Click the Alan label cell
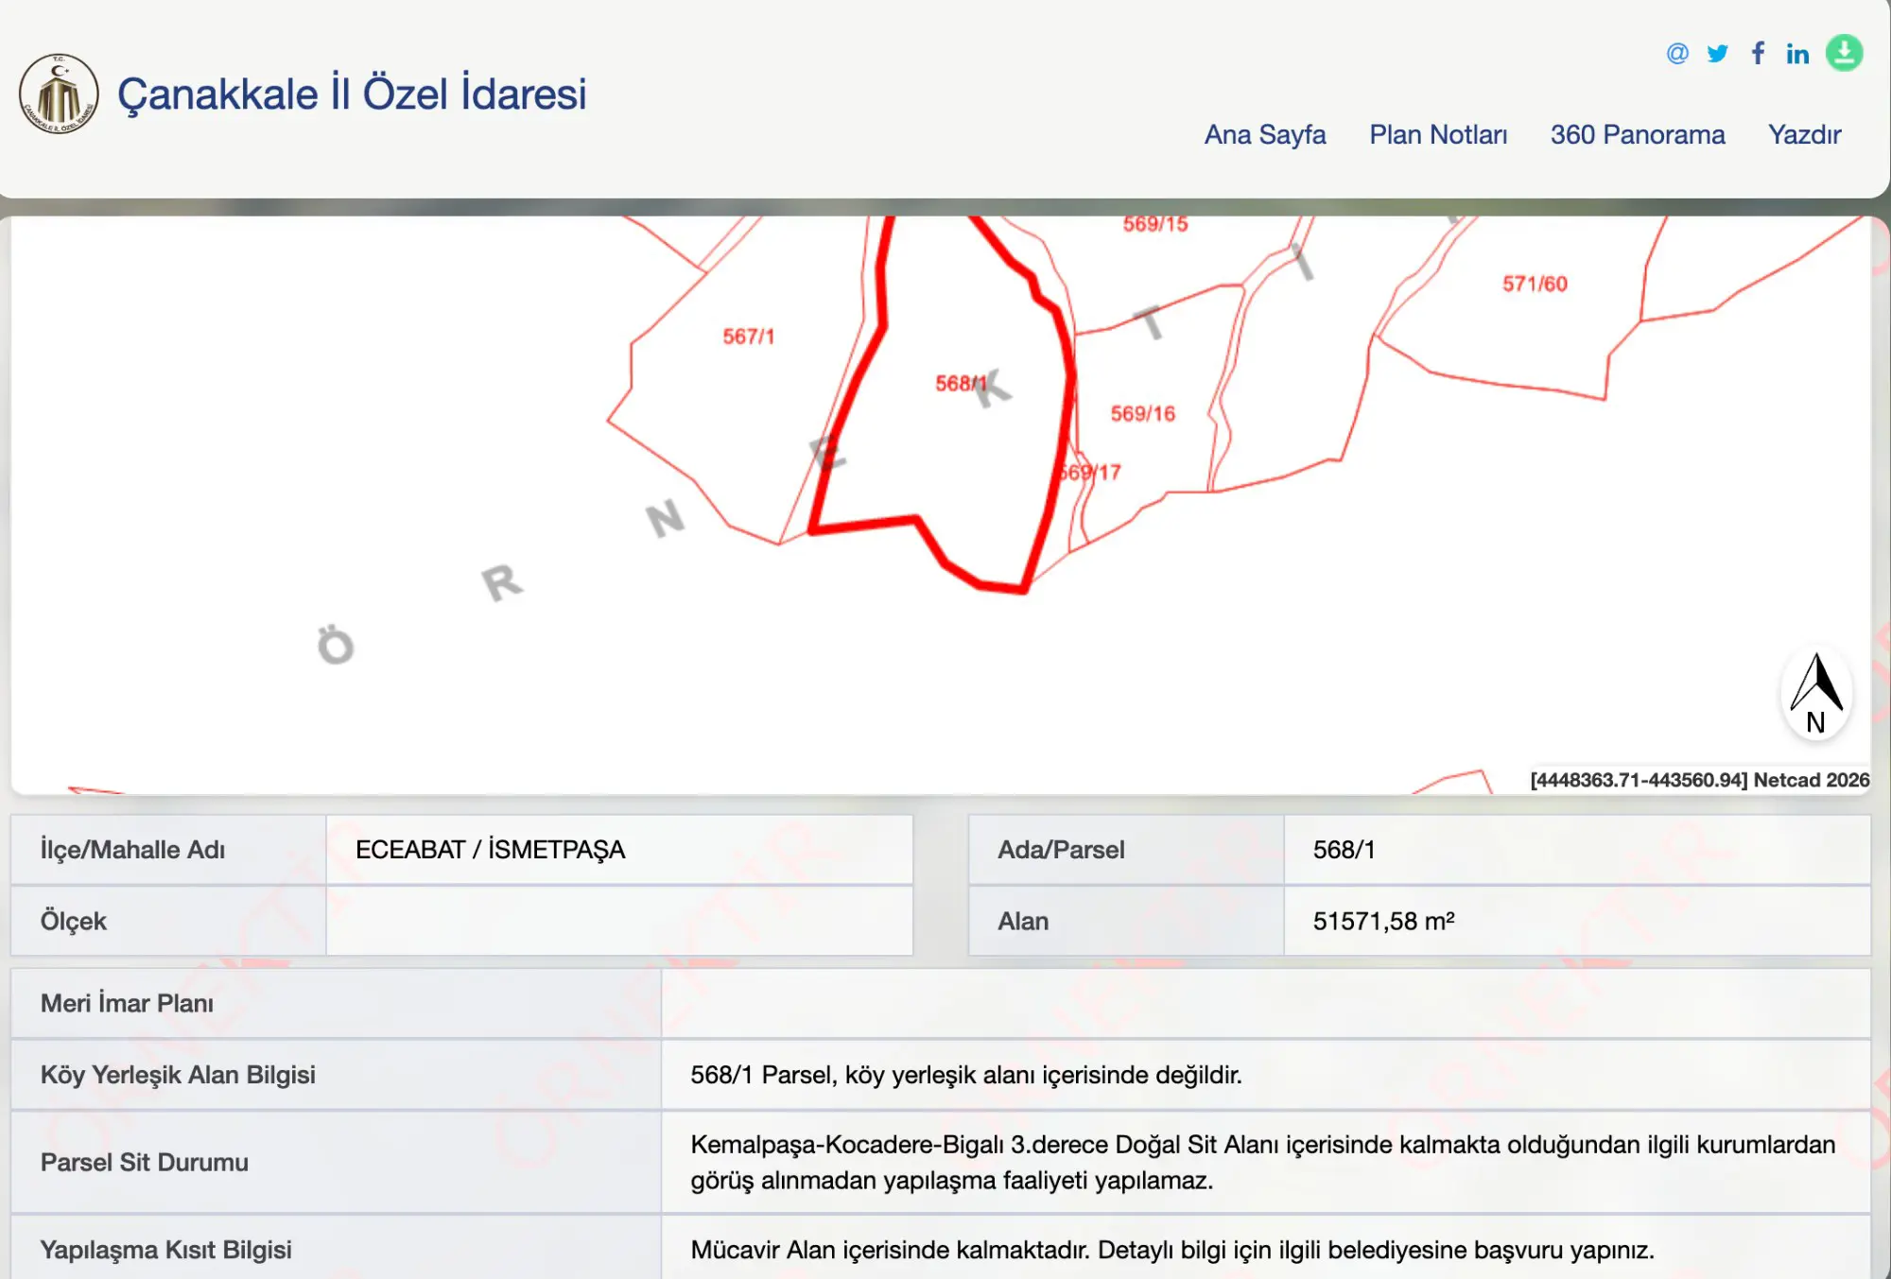 pos(1126,921)
